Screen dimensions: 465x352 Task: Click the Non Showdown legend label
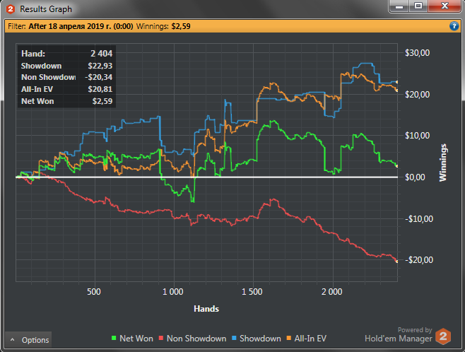tap(196, 339)
